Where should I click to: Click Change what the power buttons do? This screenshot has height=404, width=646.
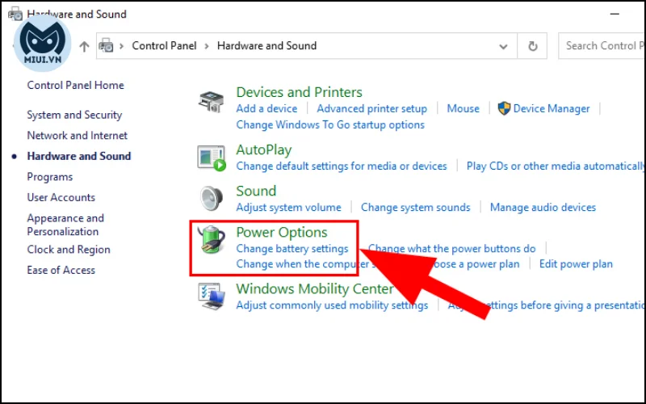pyautogui.click(x=452, y=249)
